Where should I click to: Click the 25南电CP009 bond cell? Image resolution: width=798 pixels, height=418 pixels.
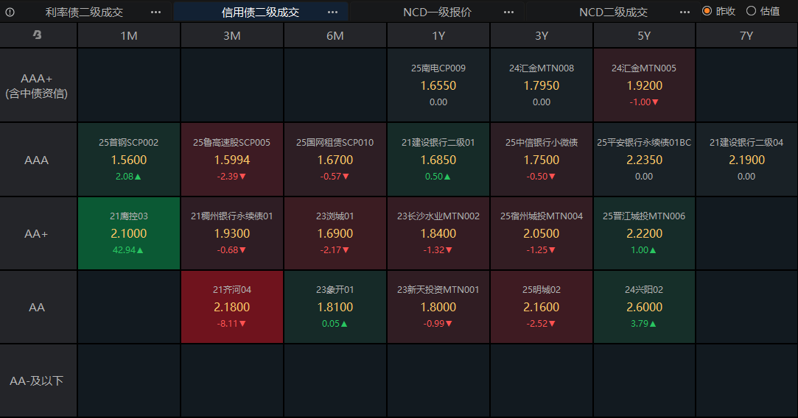438,85
